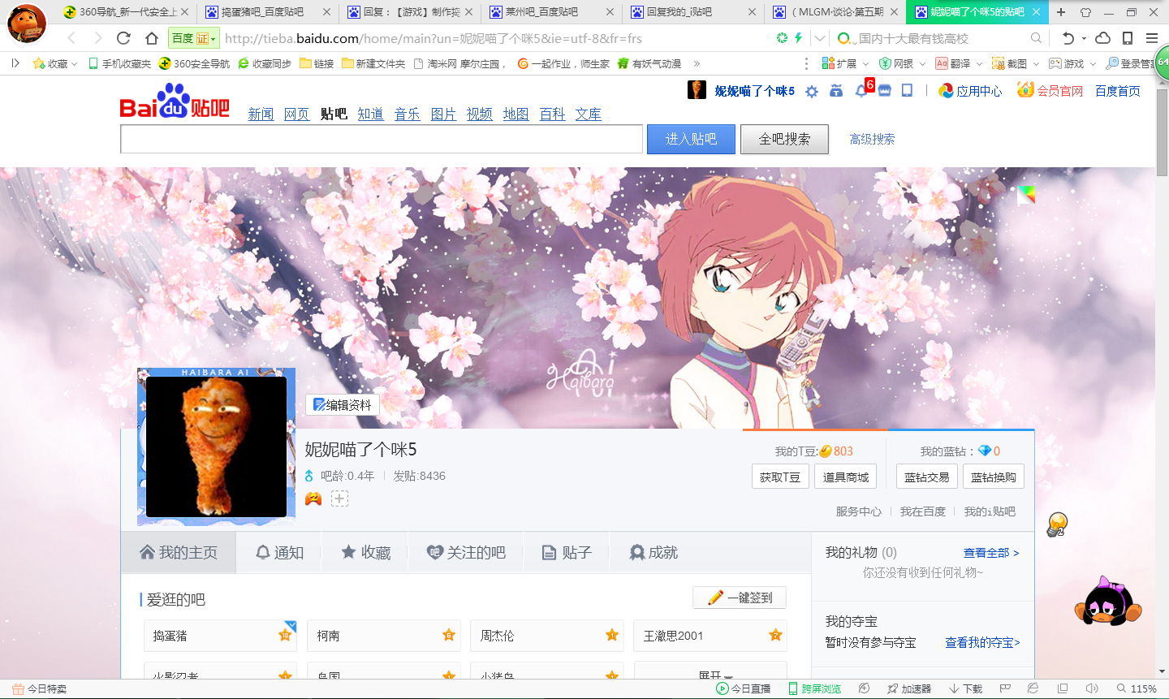Screen dimensions: 1169x699
Task: Click the mobile phone icon beside cloud icon
Action: [x=1128, y=38]
